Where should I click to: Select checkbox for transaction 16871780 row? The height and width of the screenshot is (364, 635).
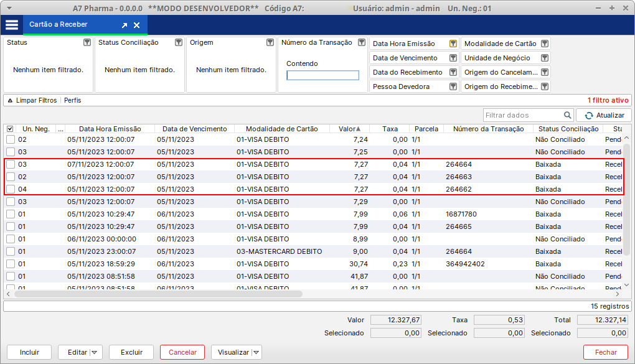point(11,214)
